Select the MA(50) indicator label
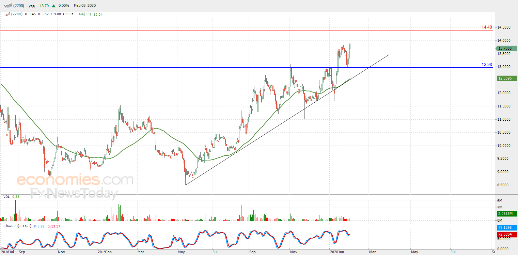The image size is (518, 255). [85, 14]
